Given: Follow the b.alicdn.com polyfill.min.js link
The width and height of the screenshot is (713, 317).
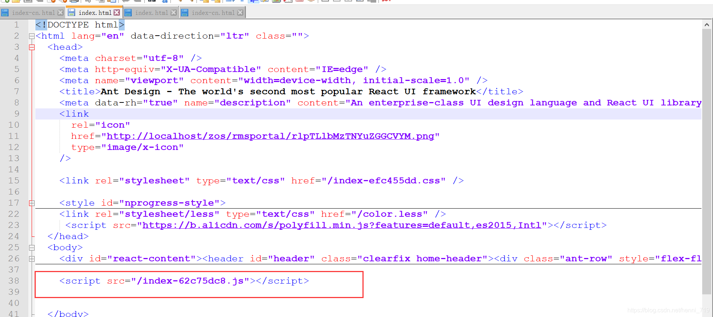Looking at the screenshot, I should (342, 225).
